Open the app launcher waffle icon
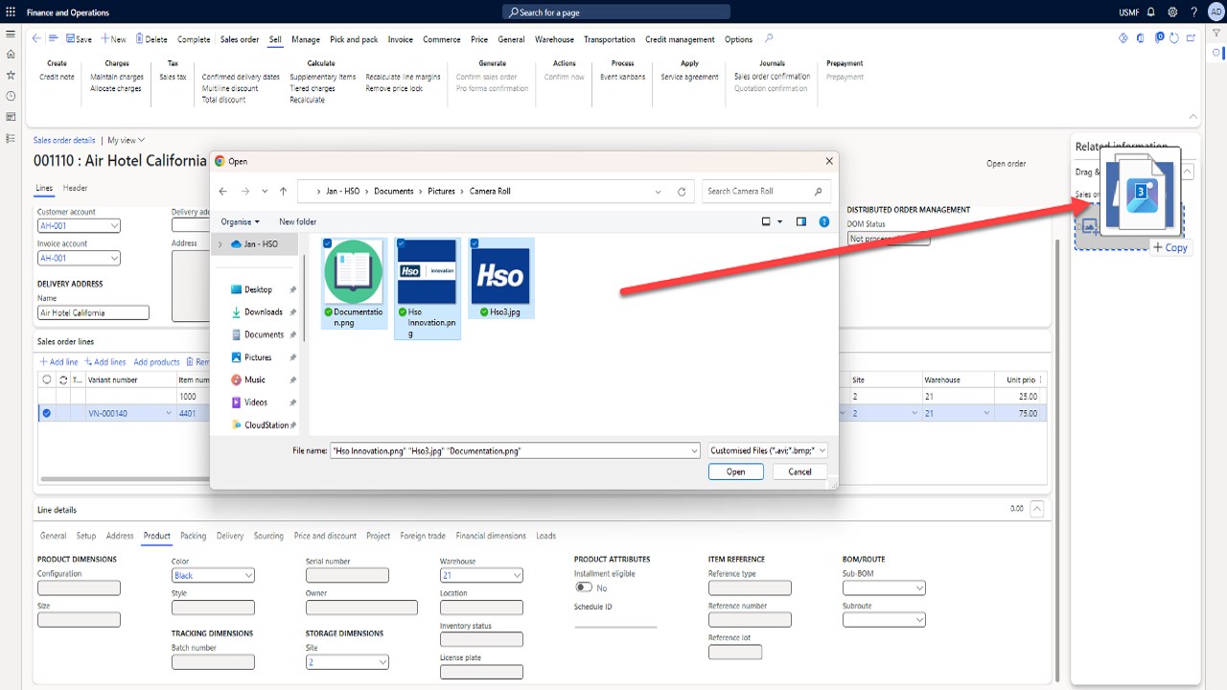Screen dimensions: 1227x690 click(11, 12)
